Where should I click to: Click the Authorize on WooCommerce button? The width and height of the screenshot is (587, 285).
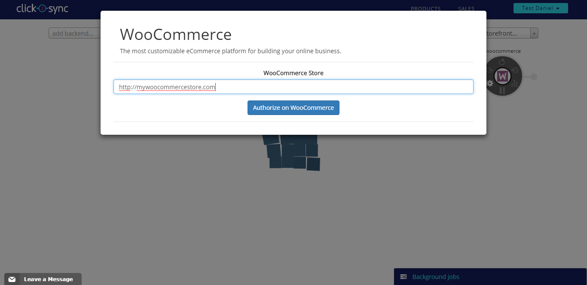tap(293, 108)
